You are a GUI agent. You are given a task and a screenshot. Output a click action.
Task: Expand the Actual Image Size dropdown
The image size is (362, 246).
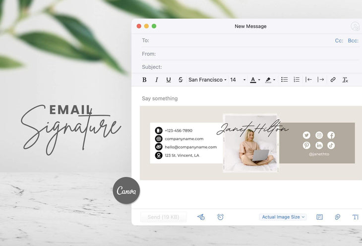point(283,217)
